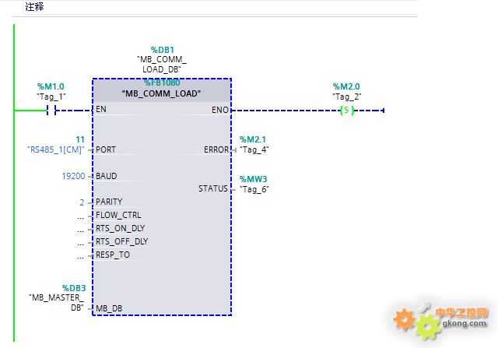Image resolution: width=498 pixels, height=348 pixels.
Task: Click the RTS_ON_DLY parameter label
Action: 120,228
